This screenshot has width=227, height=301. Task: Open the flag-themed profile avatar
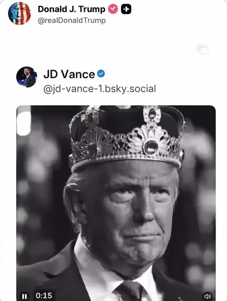tap(19, 13)
